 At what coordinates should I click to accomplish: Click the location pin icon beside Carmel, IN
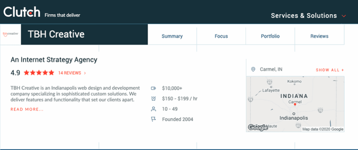pyautogui.click(x=253, y=69)
